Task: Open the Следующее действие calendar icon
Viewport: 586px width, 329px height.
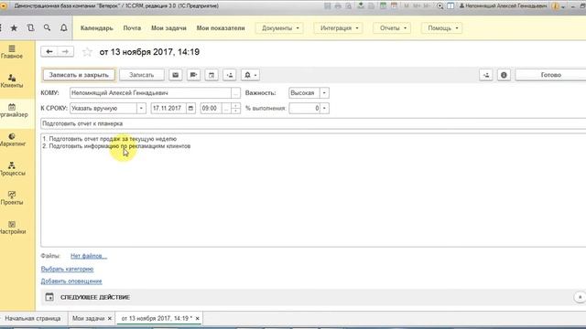Action: [x=49, y=297]
